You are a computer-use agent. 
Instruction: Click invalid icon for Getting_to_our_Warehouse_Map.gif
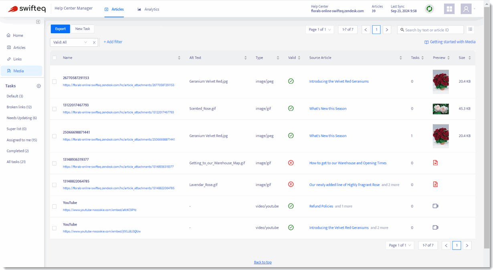click(x=291, y=163)
